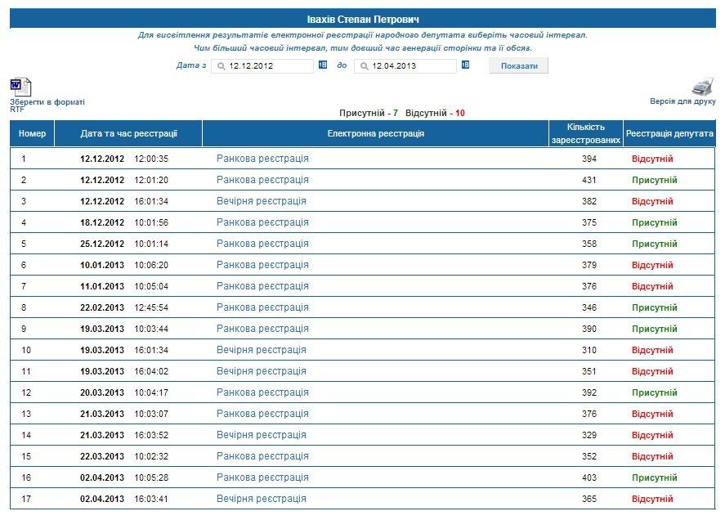Click the end date field 12.04.2013
Screen dimensions: 725x520
coord(409,66)
